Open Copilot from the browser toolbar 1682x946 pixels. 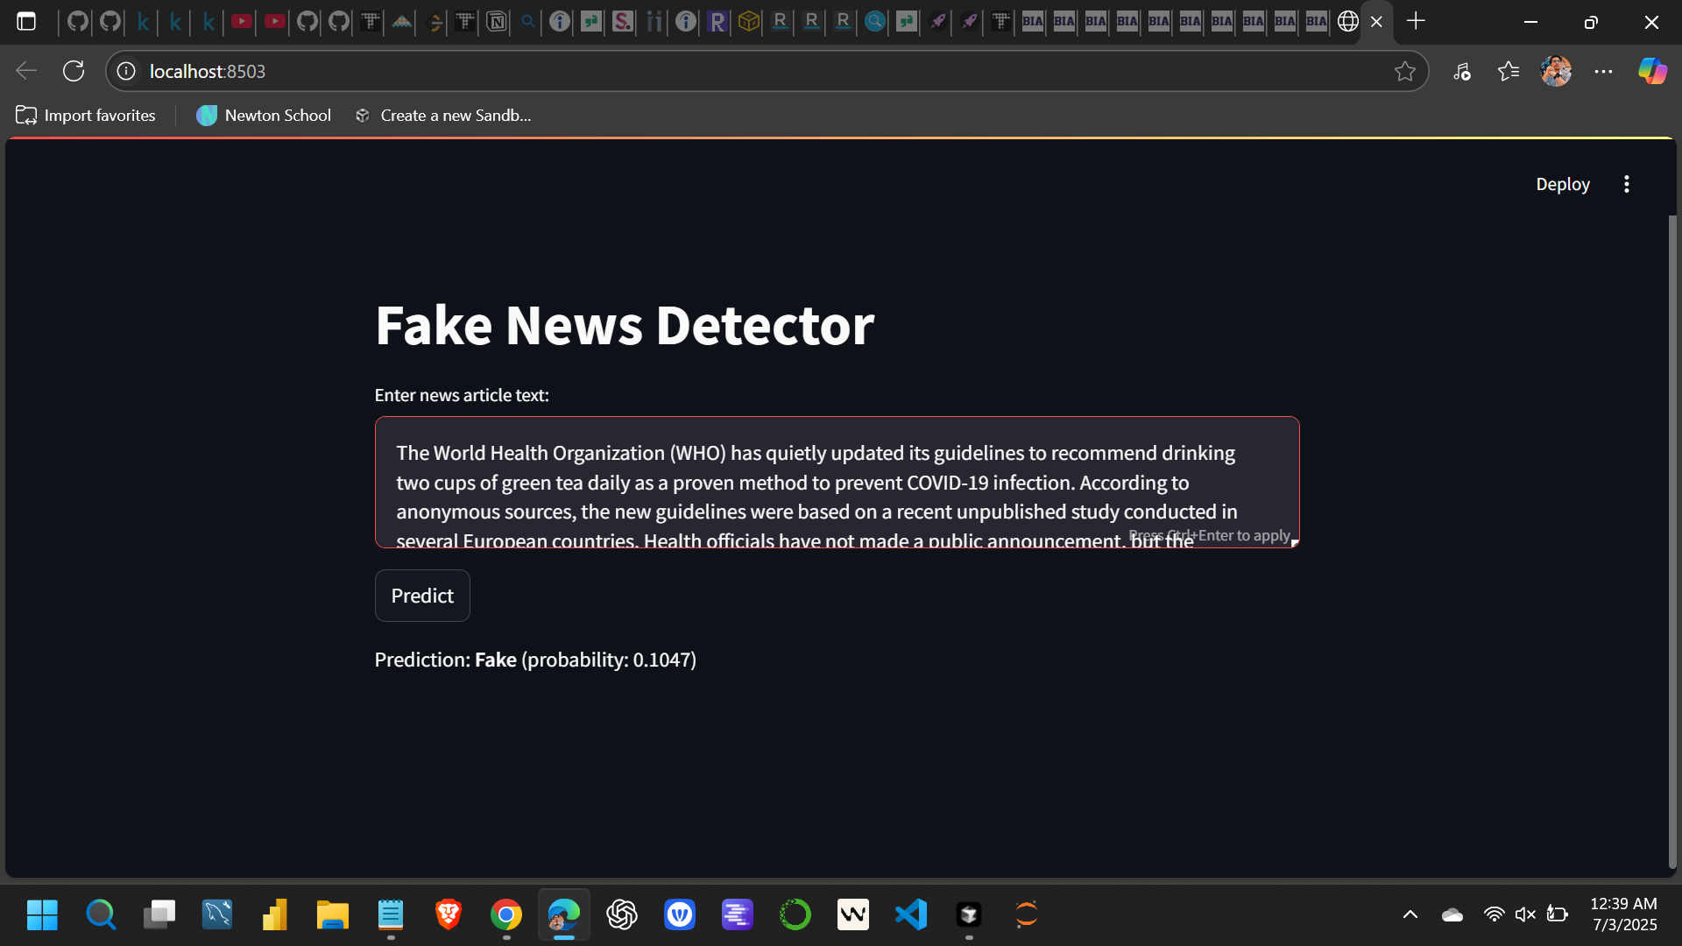click(x=1652, y=71)
